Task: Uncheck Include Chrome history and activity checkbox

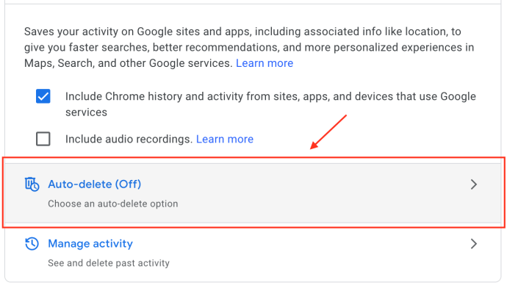Action: [x=43, y=96]
